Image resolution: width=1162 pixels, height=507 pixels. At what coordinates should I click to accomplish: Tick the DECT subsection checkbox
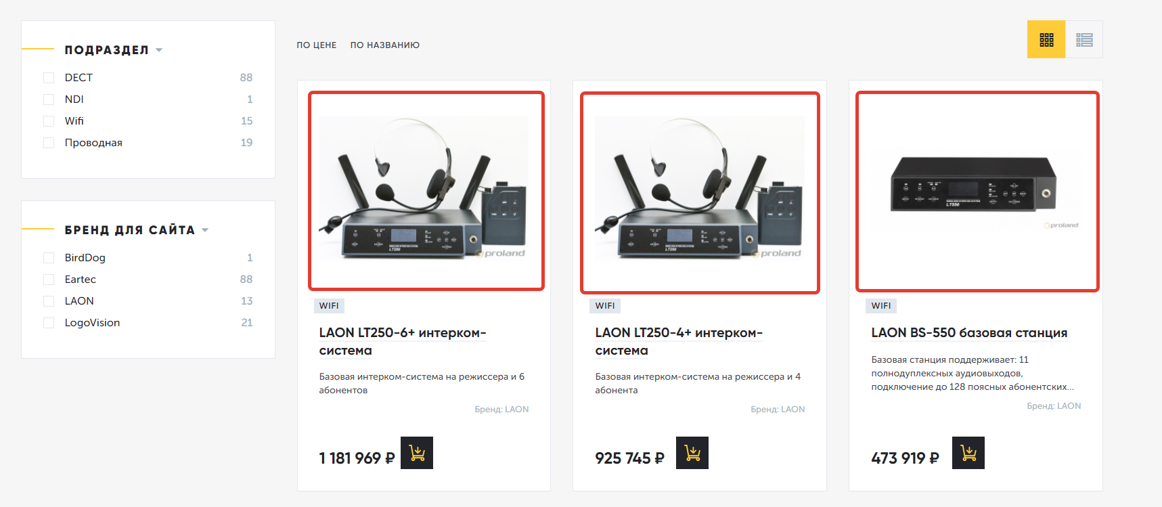(49, 78)
